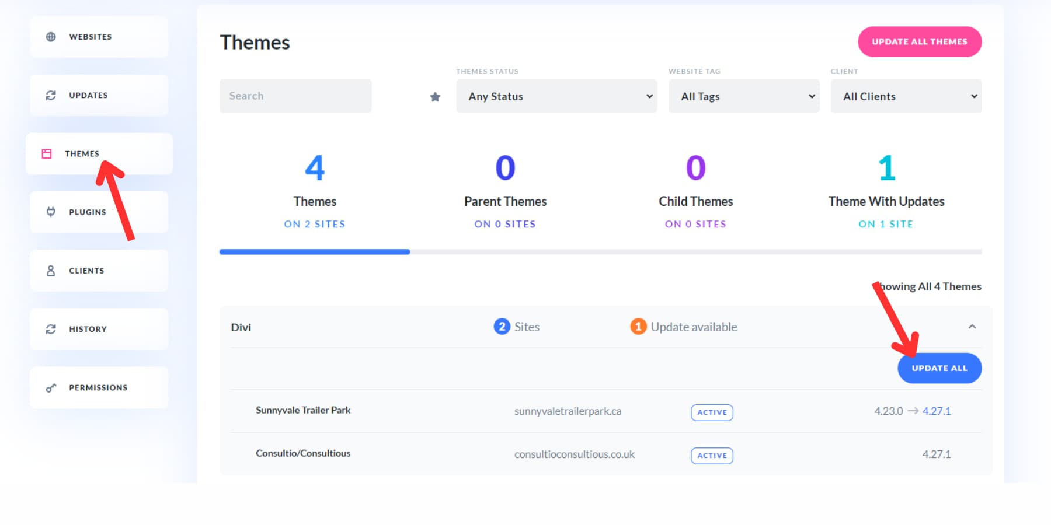The width and height of the screenshot is (1051, 525).
Task: Select the 4 Themes stat tab
Action: pyautogui.click(x=315, y=191)
